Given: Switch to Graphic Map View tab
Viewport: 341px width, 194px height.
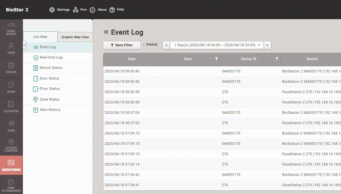Looking at the screenshot, I should coord(75,37).
